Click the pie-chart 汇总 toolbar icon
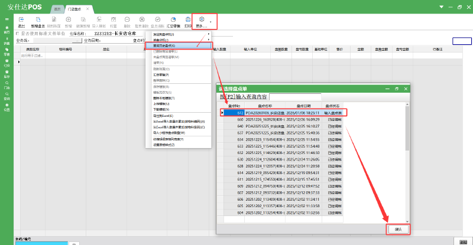 pos(173,19)
